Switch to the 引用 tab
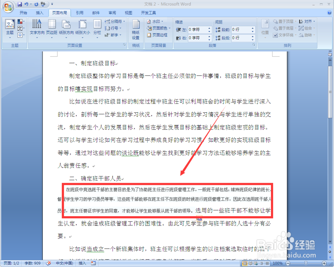The image size is (334, 267). point(80,13)
